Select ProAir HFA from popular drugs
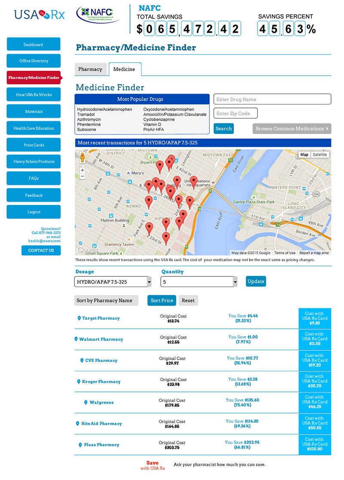344x480 pixels. (154, 129)
